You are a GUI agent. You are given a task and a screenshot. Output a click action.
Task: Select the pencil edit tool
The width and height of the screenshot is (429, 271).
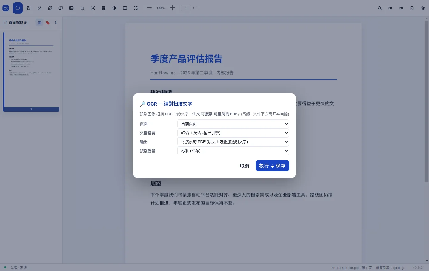[39, 8]
